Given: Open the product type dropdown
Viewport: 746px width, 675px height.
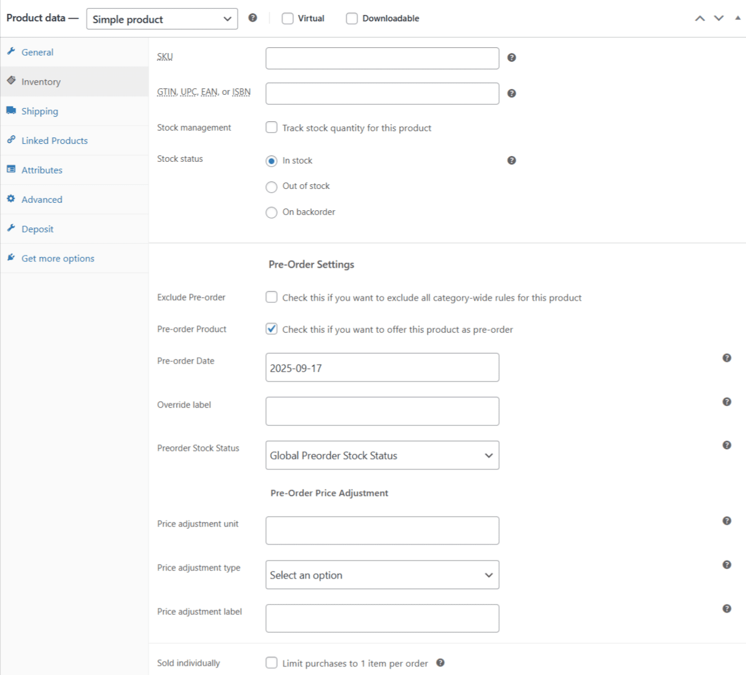Looking at the screenshot, I should [161, 19].
